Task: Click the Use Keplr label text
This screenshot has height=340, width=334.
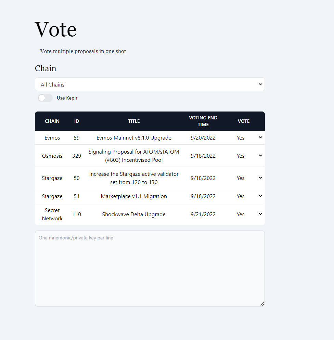Action: [67, 98]
